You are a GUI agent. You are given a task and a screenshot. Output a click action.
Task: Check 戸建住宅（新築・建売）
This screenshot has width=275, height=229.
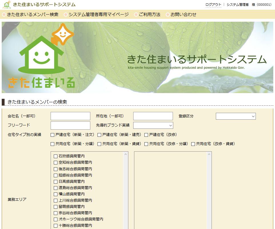coord(99,135)
